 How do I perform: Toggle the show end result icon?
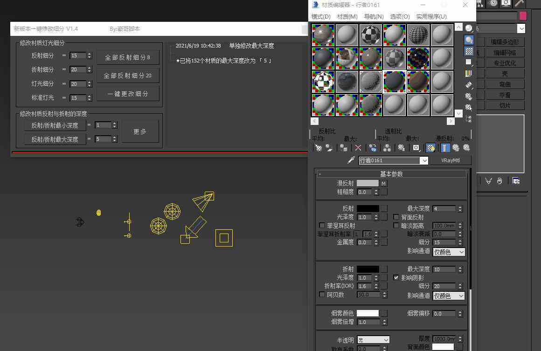[445, 148]
